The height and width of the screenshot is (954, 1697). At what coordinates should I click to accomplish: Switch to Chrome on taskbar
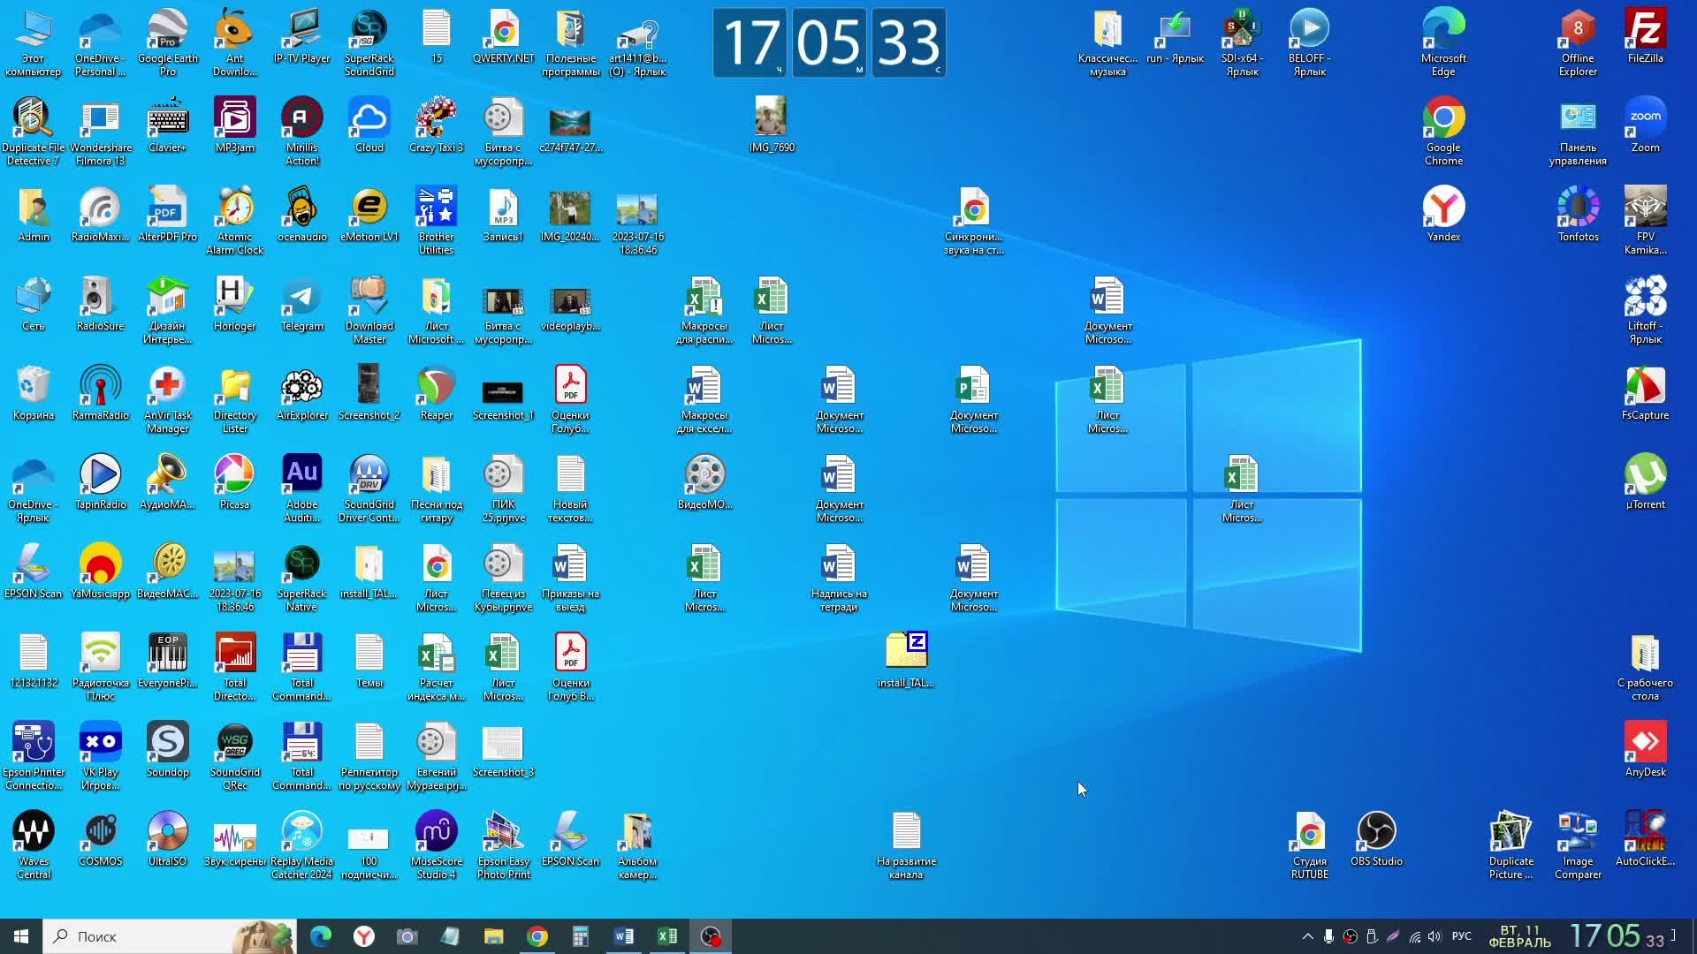[x=536, y=936]
